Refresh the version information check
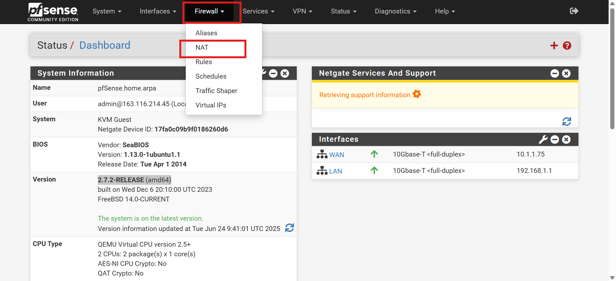616x281 pixels. click(289, 228)
